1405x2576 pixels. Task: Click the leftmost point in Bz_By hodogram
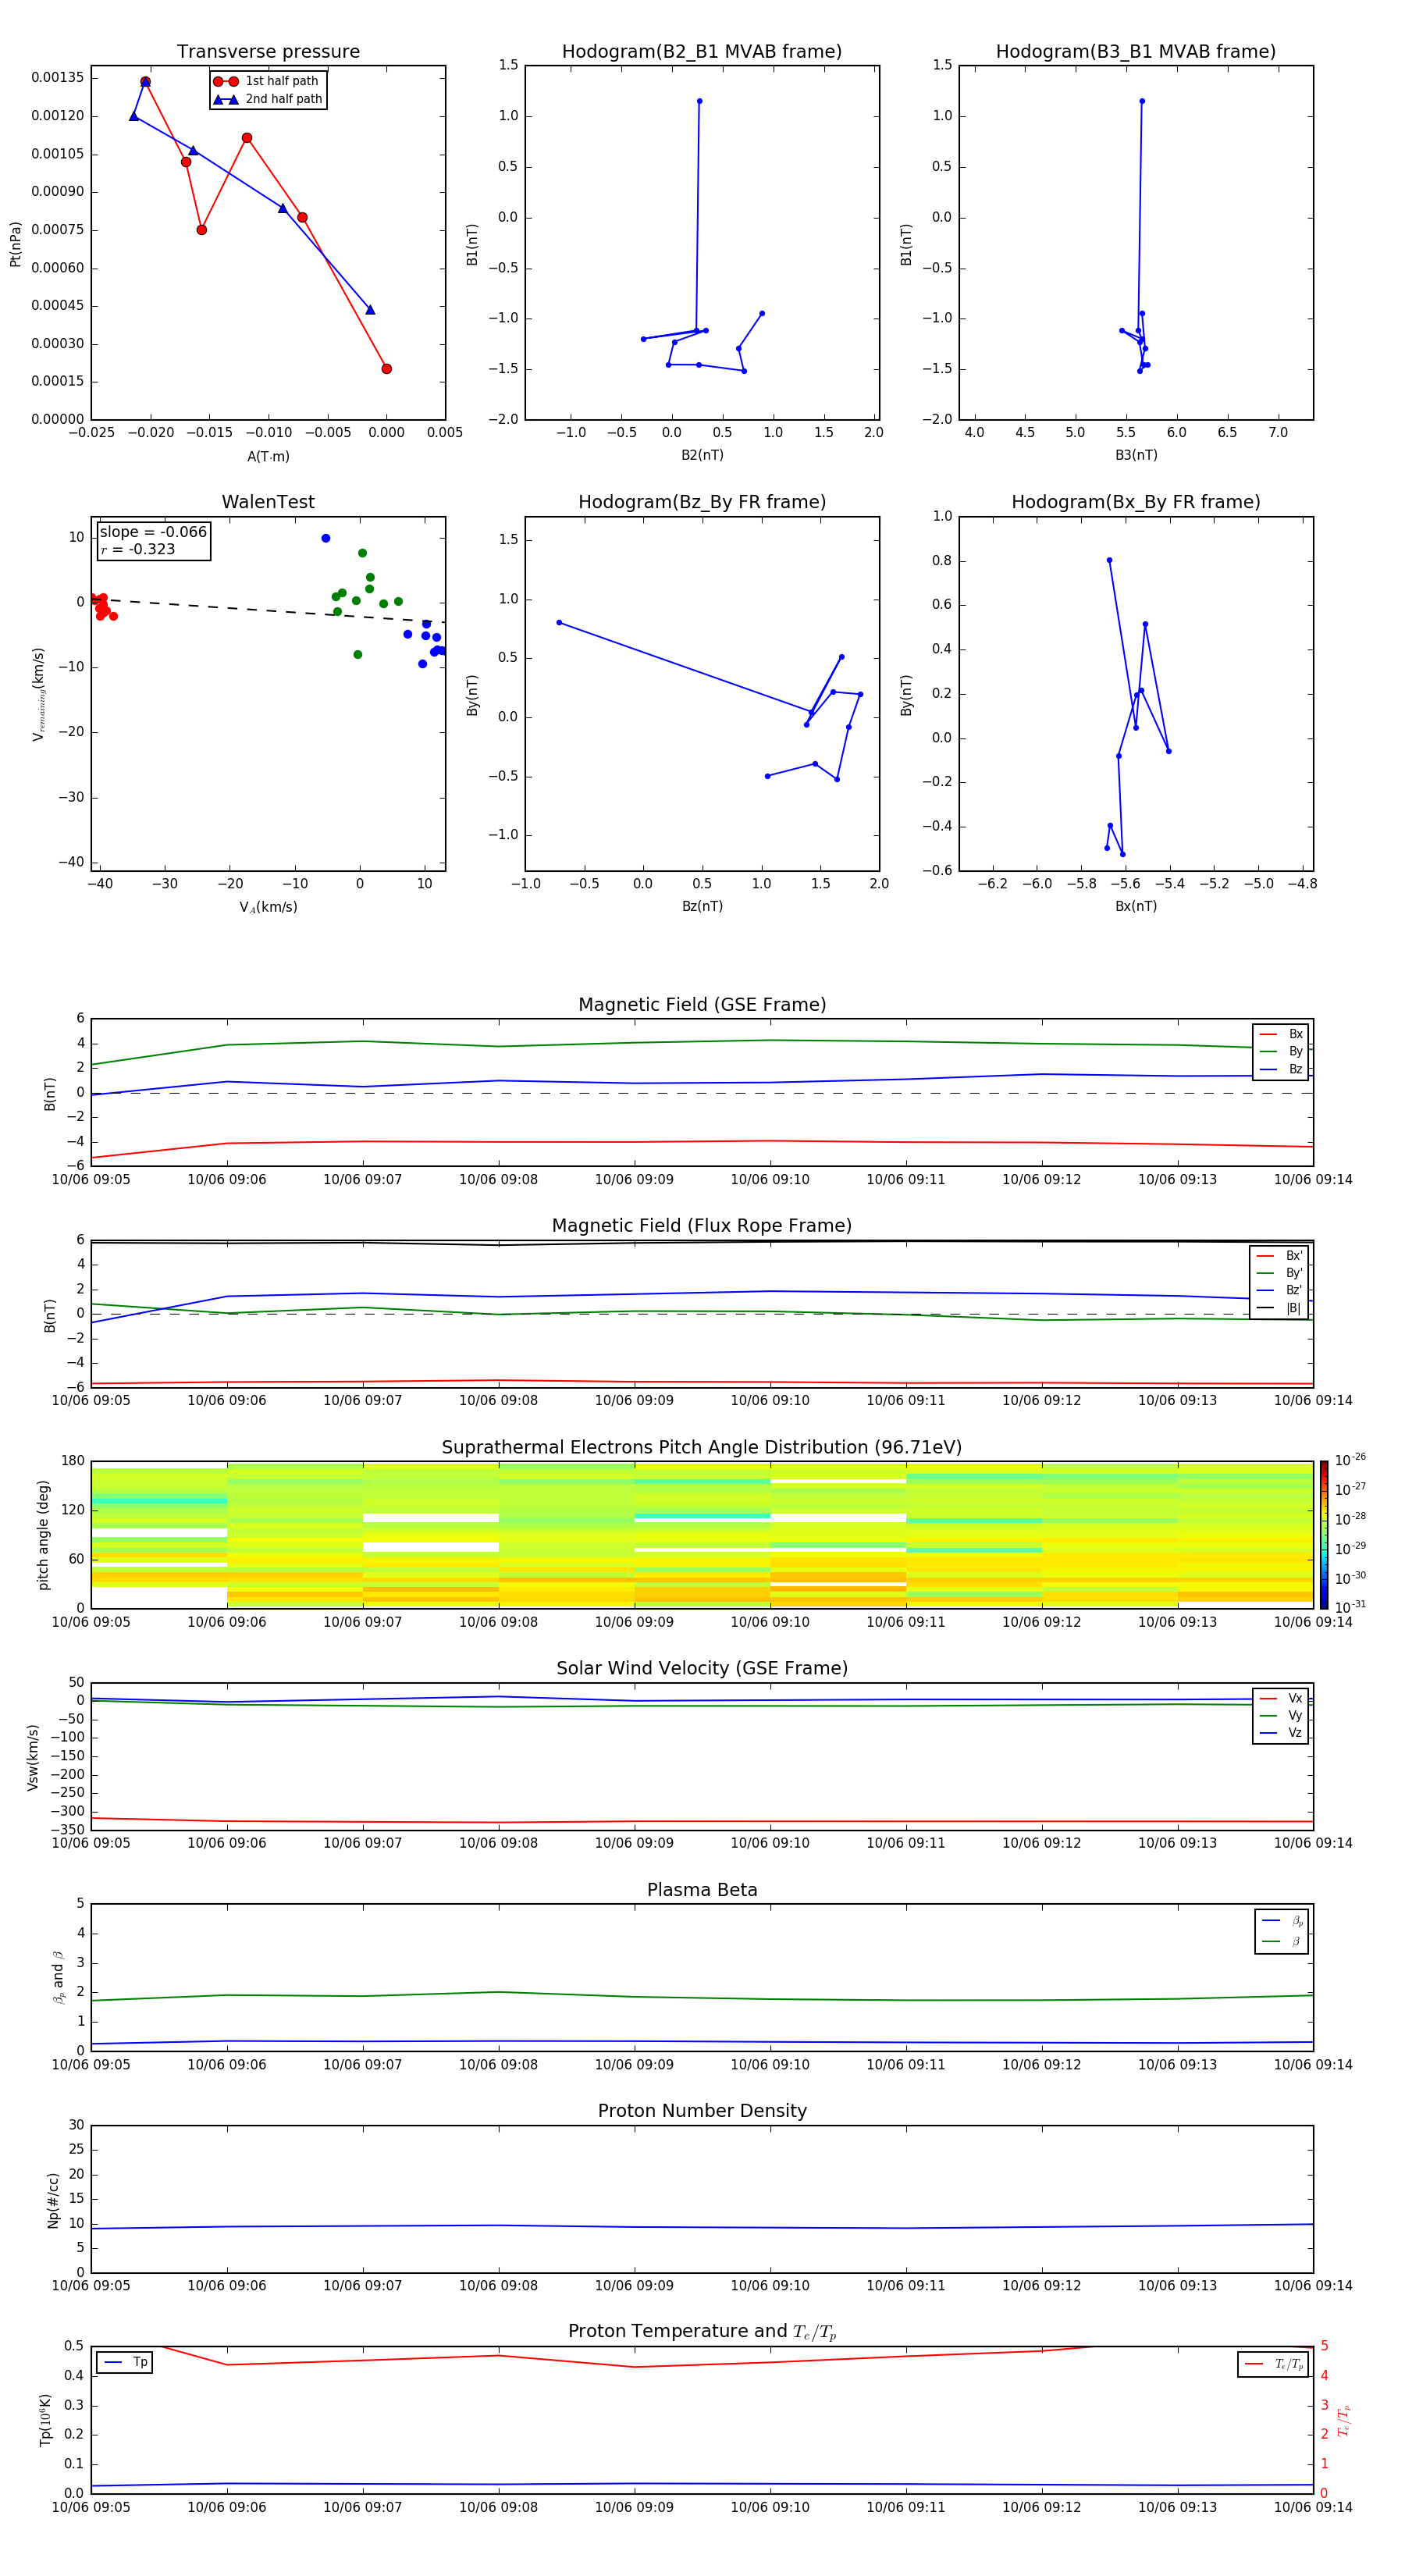pos(559,623)
